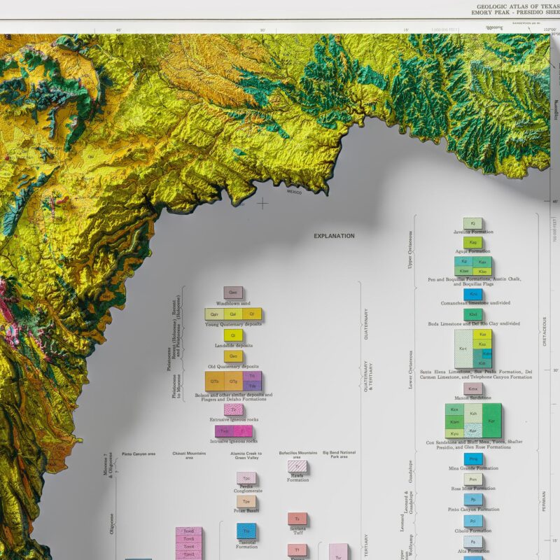This screenshot has height=560, width=560.
Task: Click the 'Upper Cretaceous' vertical label
Action: pos(410,250)
